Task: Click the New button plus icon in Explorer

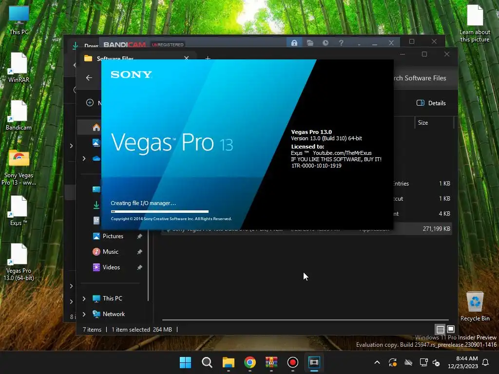Action: coord(90,102)
